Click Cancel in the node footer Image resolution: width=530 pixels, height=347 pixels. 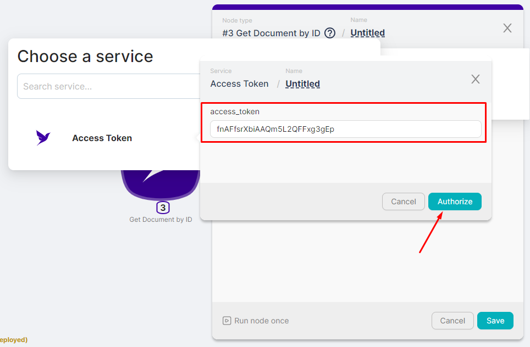[x=452, y=321]
